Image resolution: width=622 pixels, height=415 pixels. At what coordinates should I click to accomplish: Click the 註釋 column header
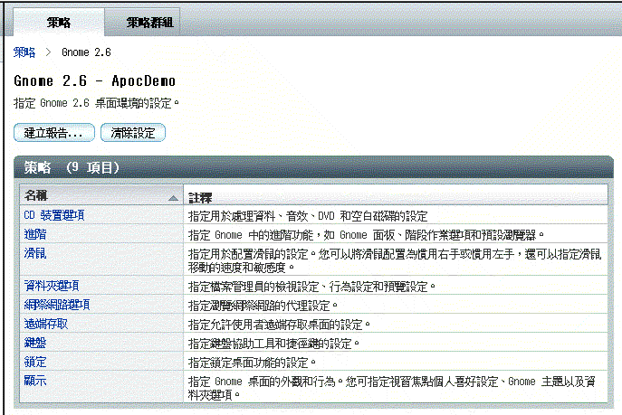click(396, 194)
